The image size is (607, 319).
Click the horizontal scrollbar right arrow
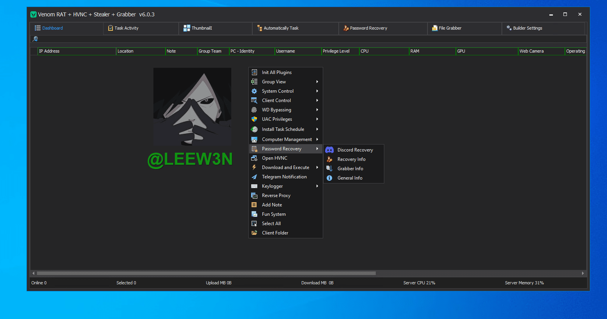coord(582,273)
